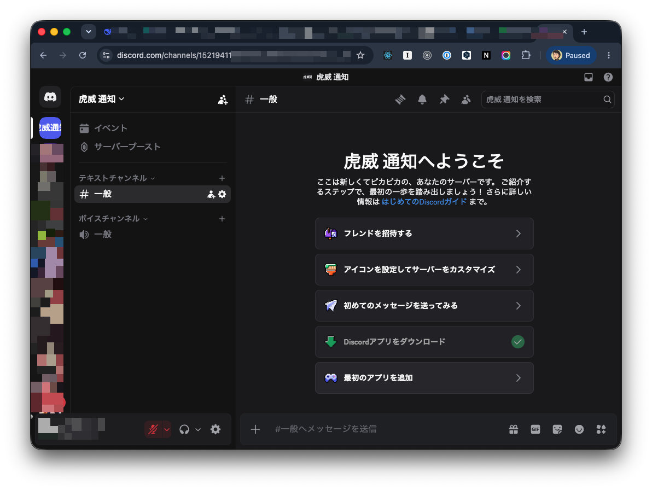Click the plus attachment button in message bar
652x490 pixels.
click(x=255, y=429)
